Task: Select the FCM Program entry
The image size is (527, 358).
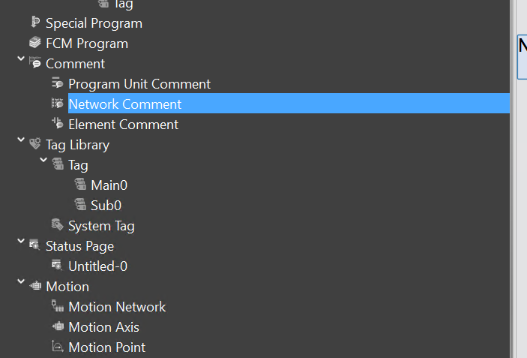Action: click(x=86, y=44)
